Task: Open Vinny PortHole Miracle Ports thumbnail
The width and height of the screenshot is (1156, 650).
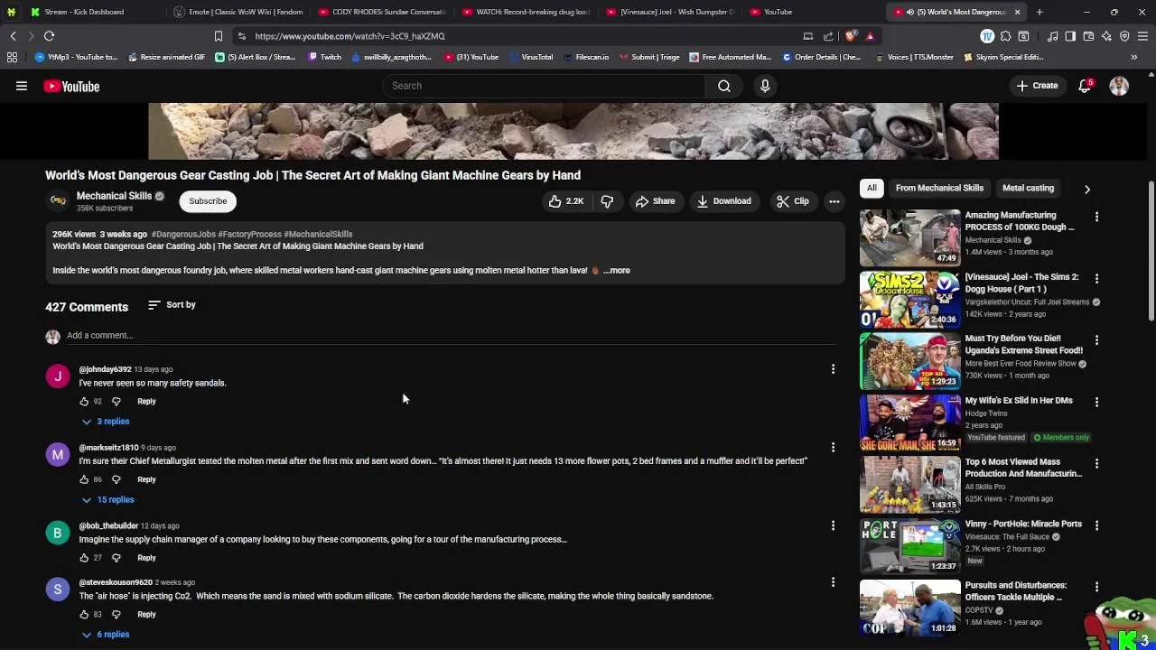Action: tap(909, 545)
